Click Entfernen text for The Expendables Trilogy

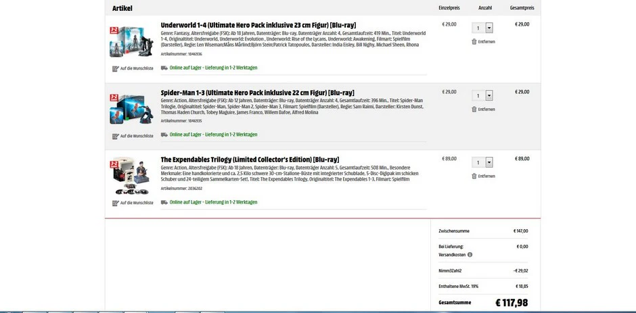(486, 176)
